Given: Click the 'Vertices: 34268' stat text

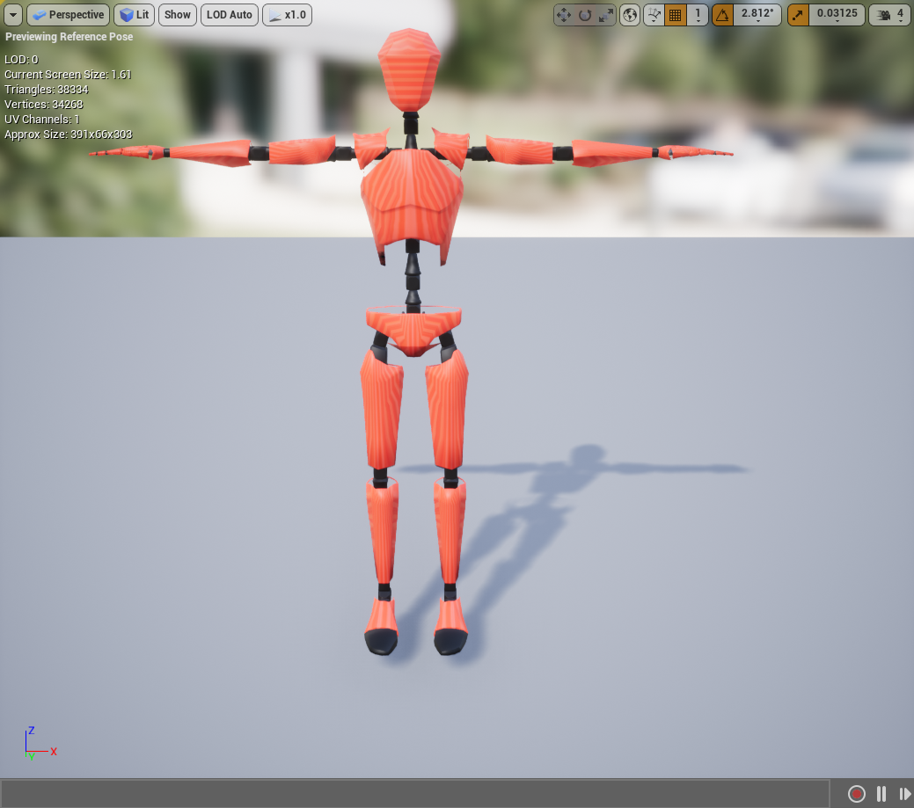Looking at the screenshot, I should click(x=44, y=105).
